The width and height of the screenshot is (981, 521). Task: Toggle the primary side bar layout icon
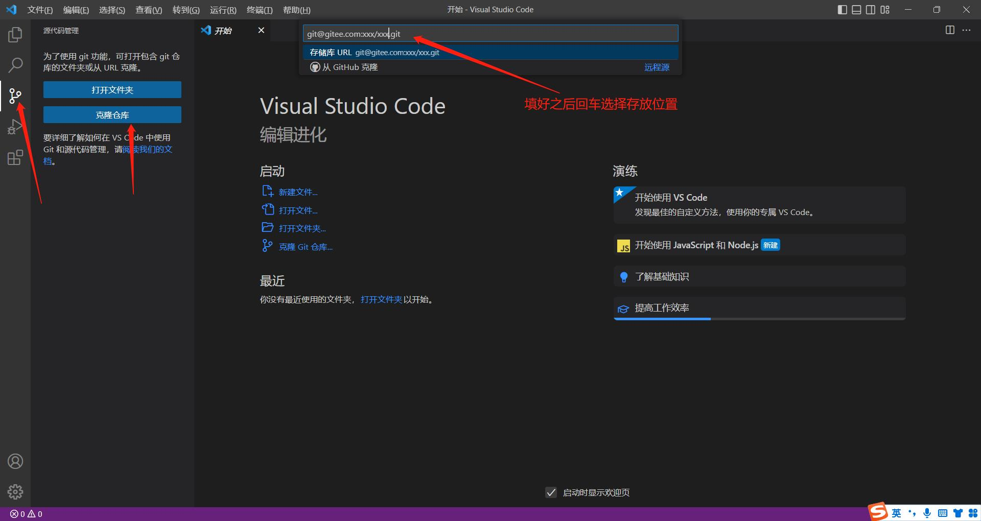(843, 10)
